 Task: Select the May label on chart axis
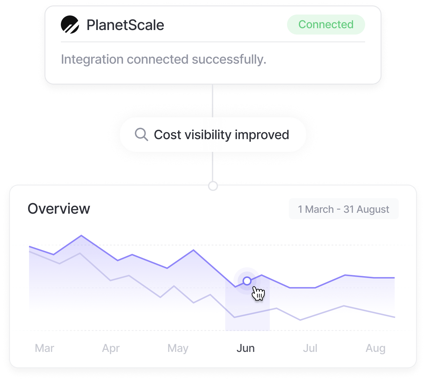tap(178, 348)
